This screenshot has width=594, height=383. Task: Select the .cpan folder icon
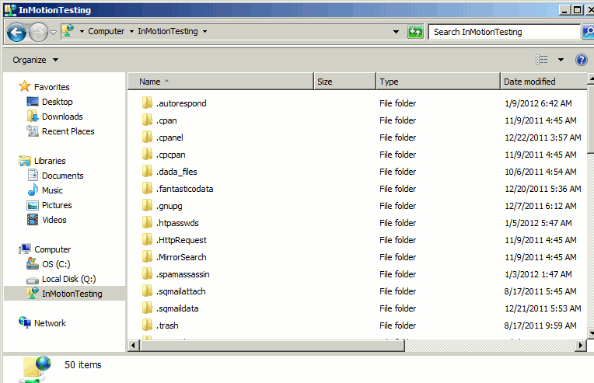click(x=148, y=120)
